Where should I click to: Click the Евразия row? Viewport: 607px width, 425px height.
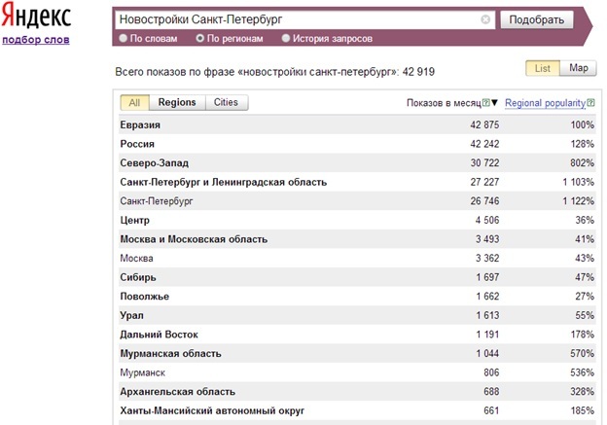coord(357,125)
